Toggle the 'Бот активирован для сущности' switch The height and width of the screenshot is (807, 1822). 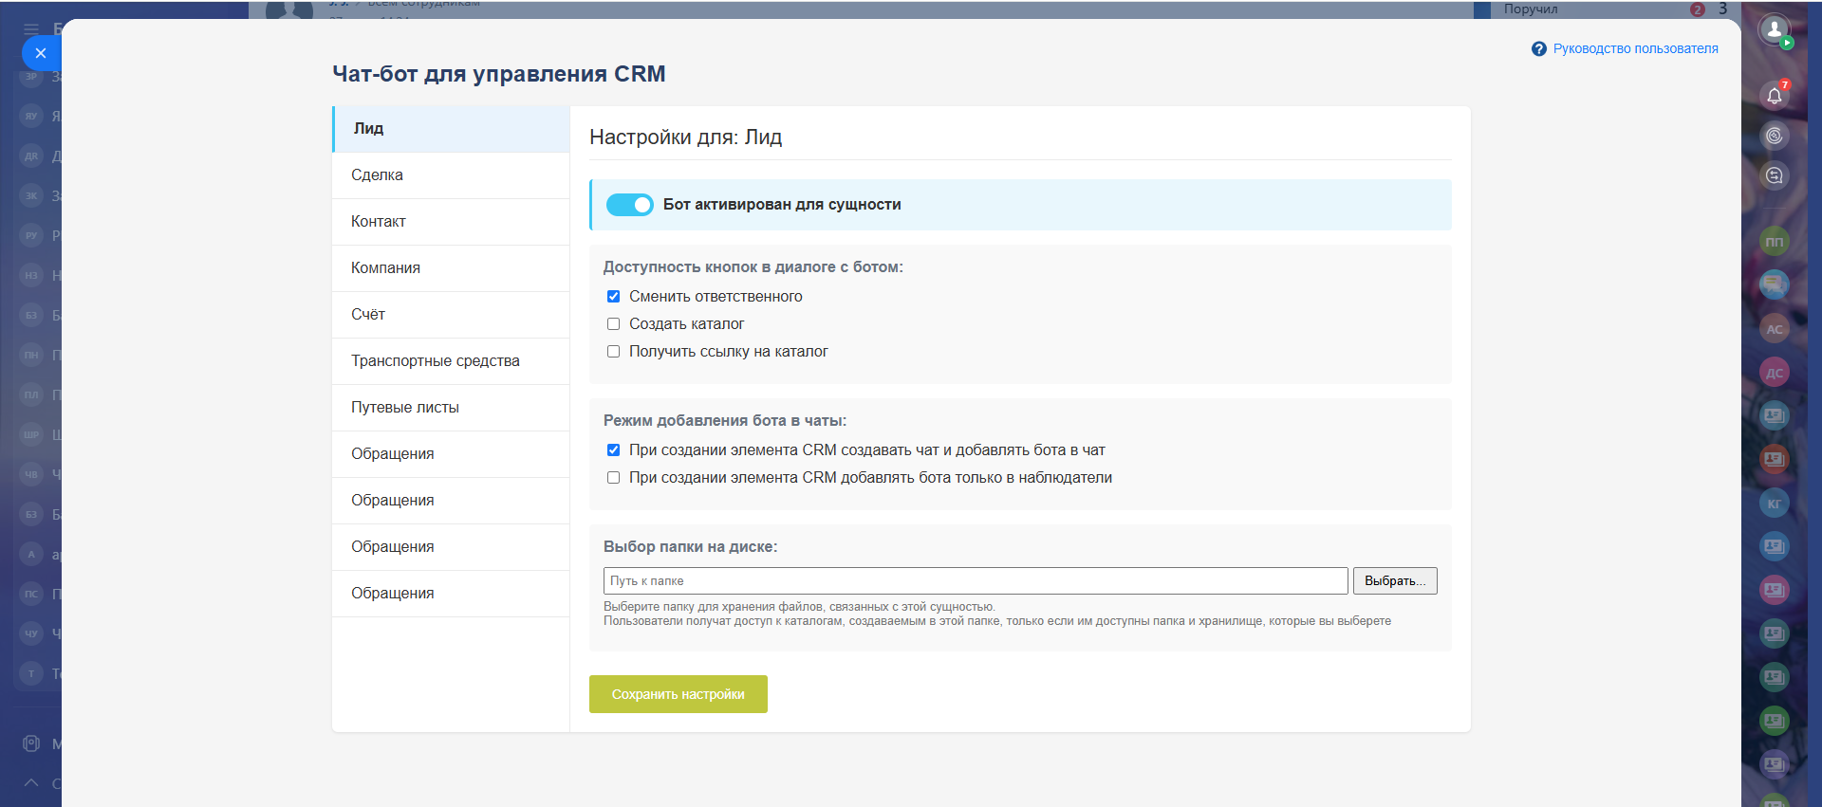629,205
